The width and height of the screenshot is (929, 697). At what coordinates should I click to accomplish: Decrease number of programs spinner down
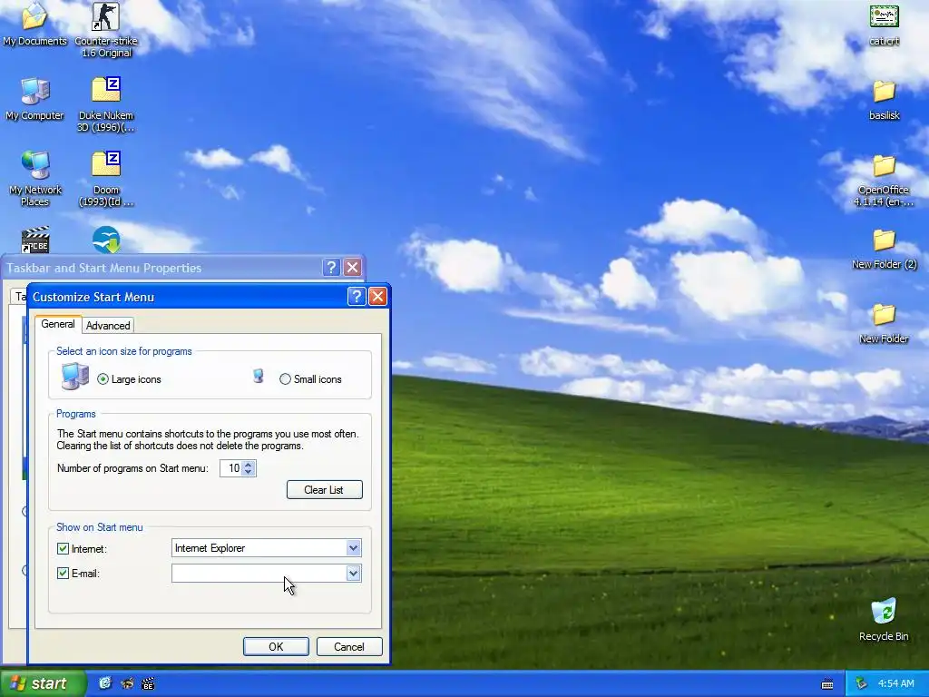[x=249, y=472]
